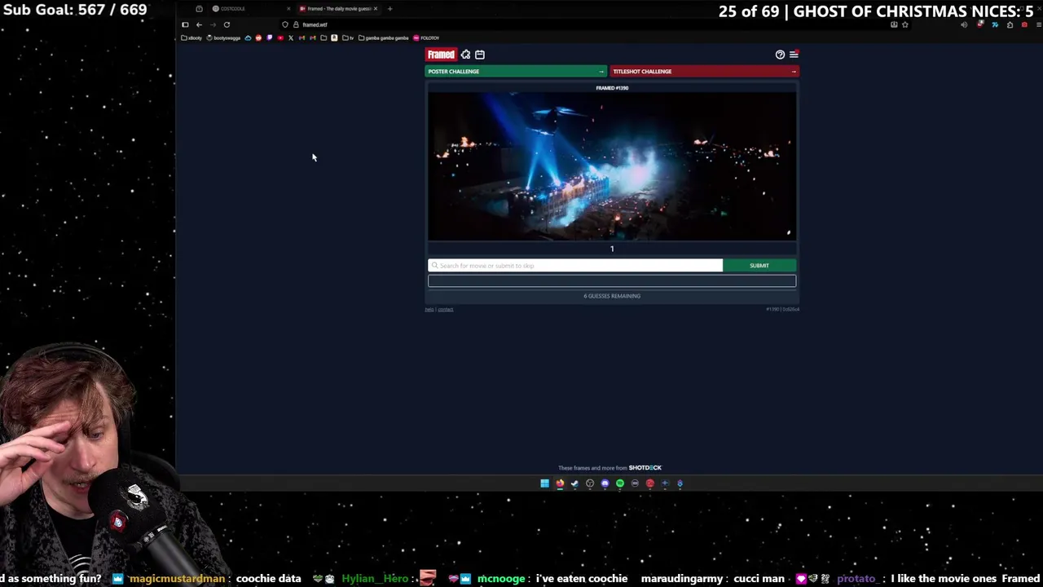1043x587 pixels.
Task: Open the help link in footer
Action: coord(429,309)
